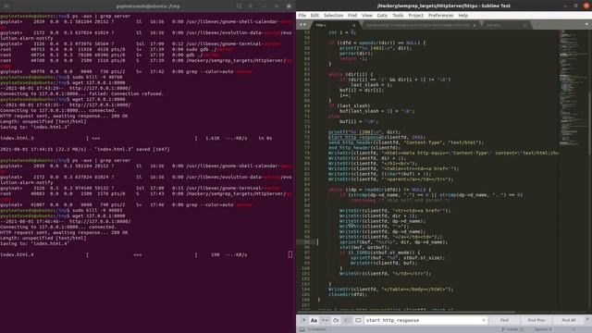Open the Edit menu in Sublime Text

click(314, 16)
